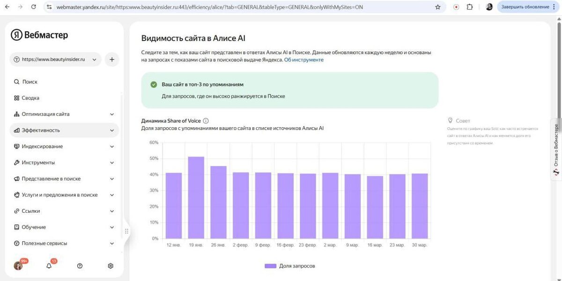Click the Услуги и предложения icon
The width and height of the screenshot is (562, 281).
(17, 195)
